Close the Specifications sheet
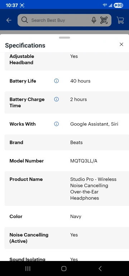This screenshot has height=276, width=129. pyautogui.click(x=121, y=44)
